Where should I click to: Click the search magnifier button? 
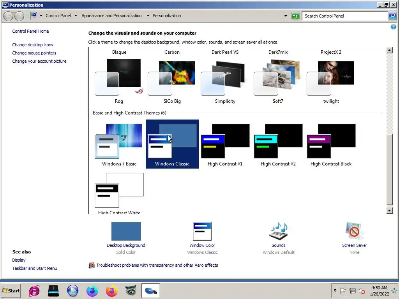[x=392, y=16]
